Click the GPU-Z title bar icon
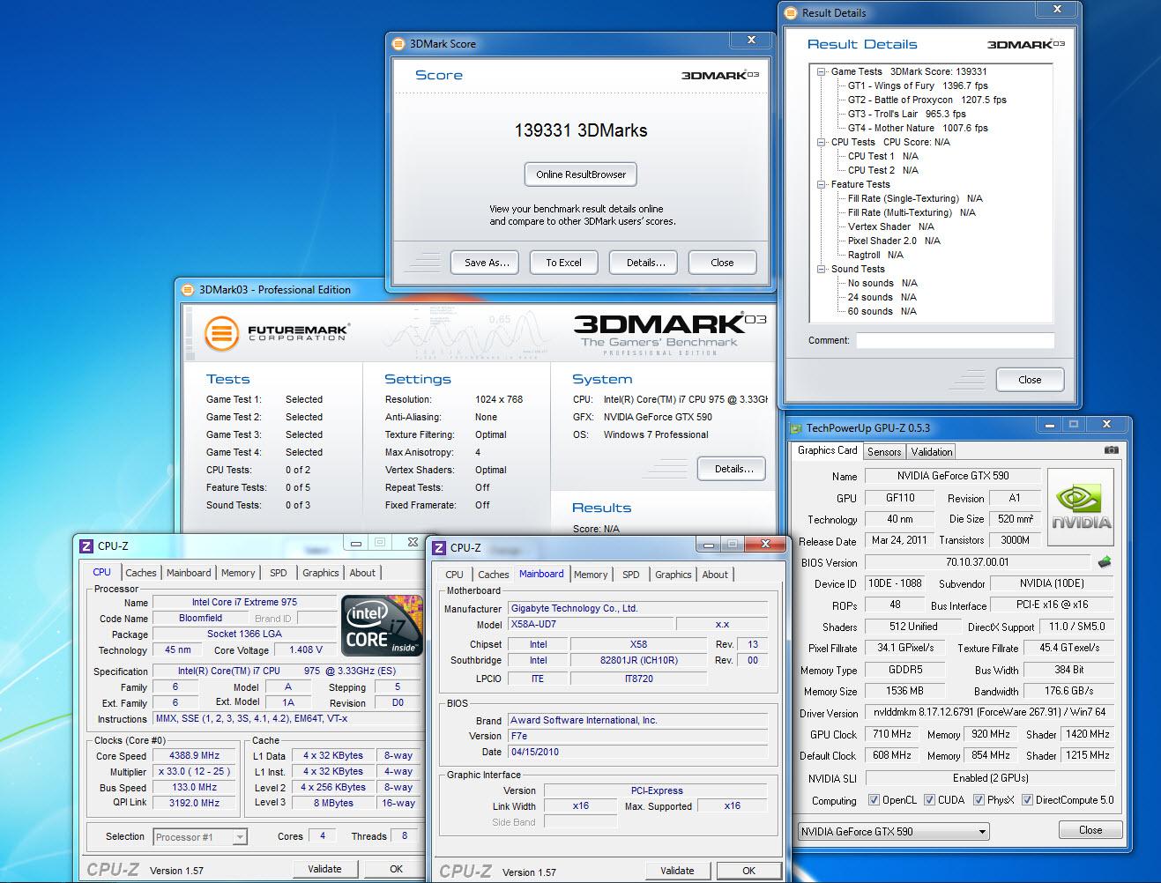The width and height of the screenshot is (1161, 883). pos(797,428)
